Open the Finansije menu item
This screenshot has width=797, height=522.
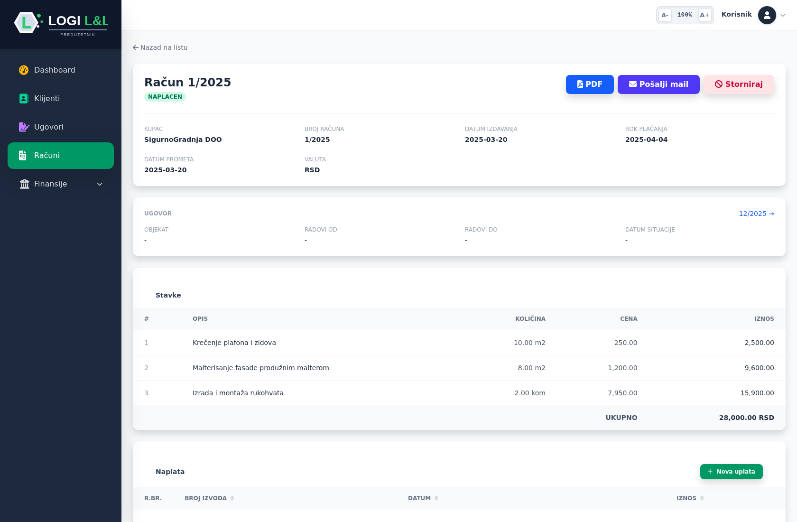(x=61, y=184)
